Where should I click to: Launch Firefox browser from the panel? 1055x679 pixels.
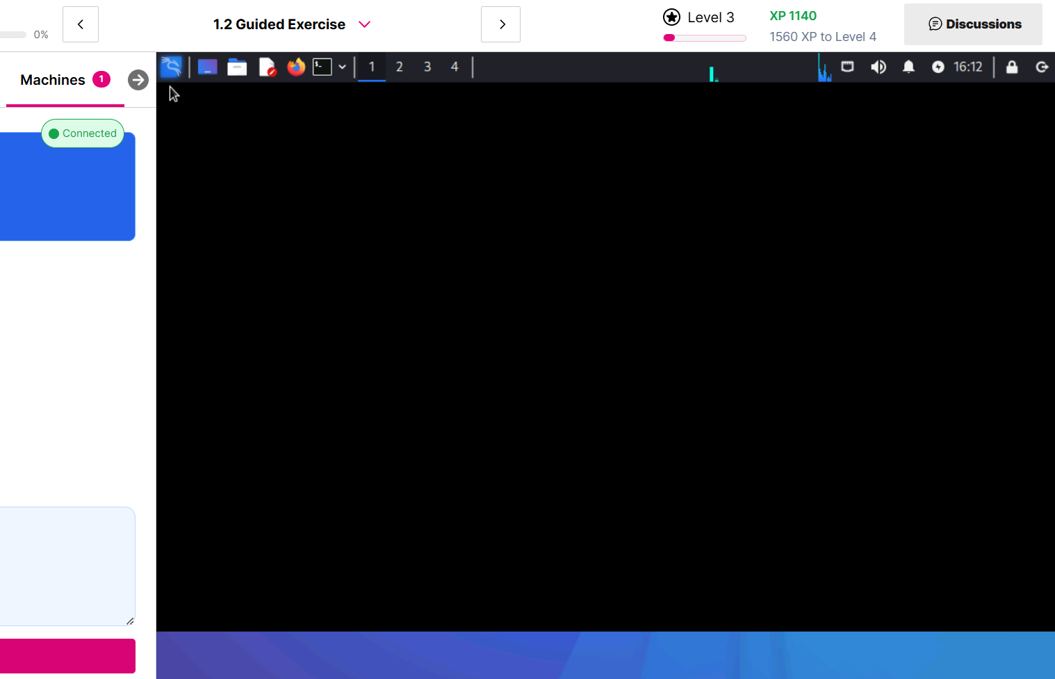296,67
